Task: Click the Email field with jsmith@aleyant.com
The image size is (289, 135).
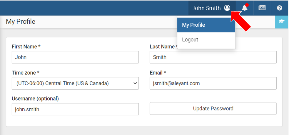Action: (x=213, y=83)
